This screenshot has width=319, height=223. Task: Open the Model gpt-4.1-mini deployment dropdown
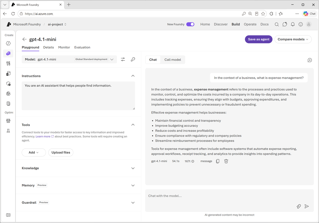(x=69, y=59)
